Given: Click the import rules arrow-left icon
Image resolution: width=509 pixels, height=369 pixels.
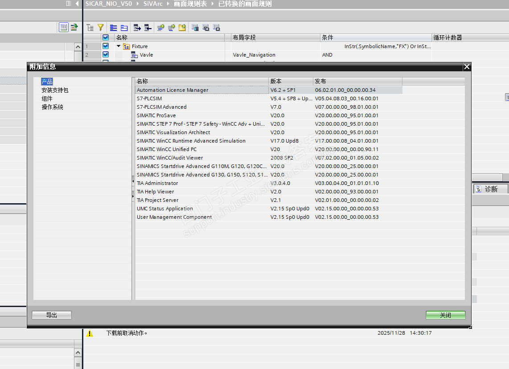Looking at the screenshot, I should click(148, 28).
